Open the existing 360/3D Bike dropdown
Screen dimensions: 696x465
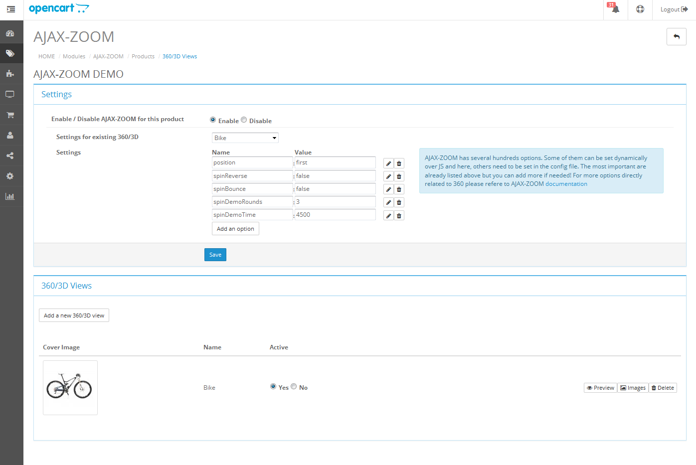(245, 138)
